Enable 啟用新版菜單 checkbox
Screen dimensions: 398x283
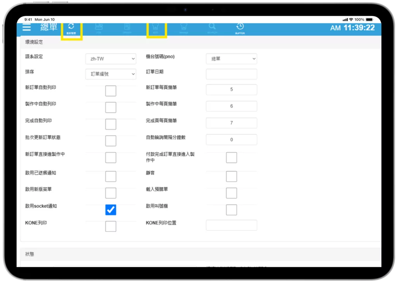[x=111, y=193]
